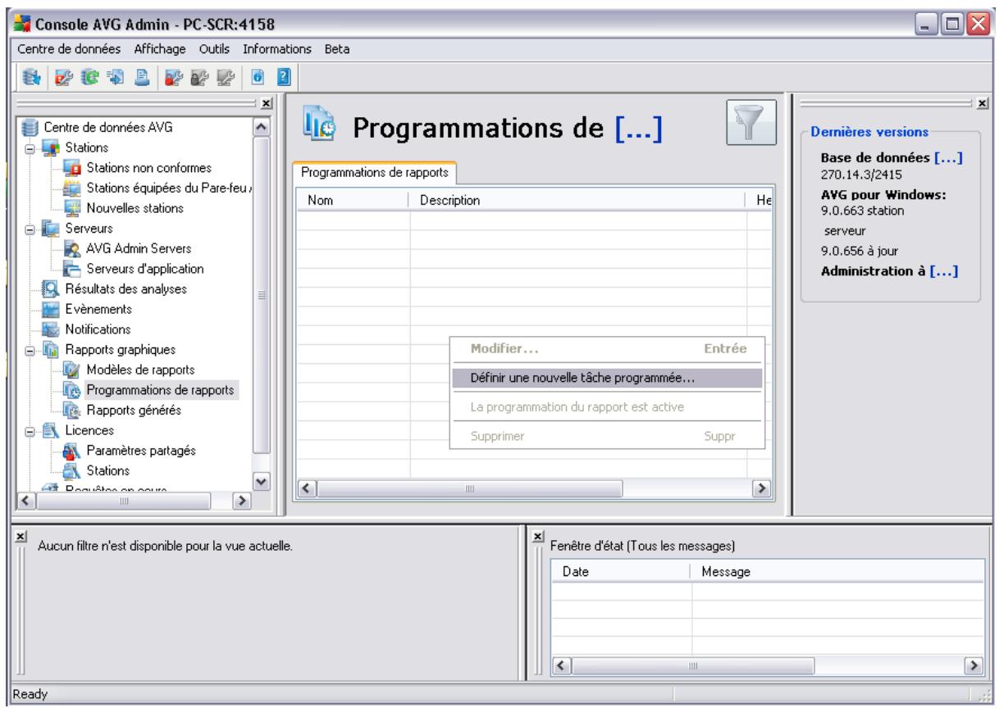Close the navigation tree panel
The image size is (999, 708).
(x=266, y=104)
